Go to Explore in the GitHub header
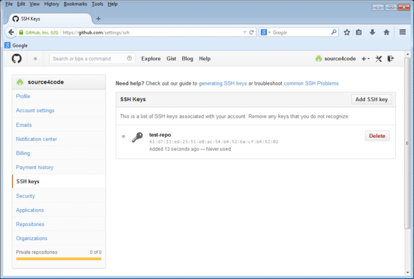Screen dimensions: 414x279 (151, 59)
